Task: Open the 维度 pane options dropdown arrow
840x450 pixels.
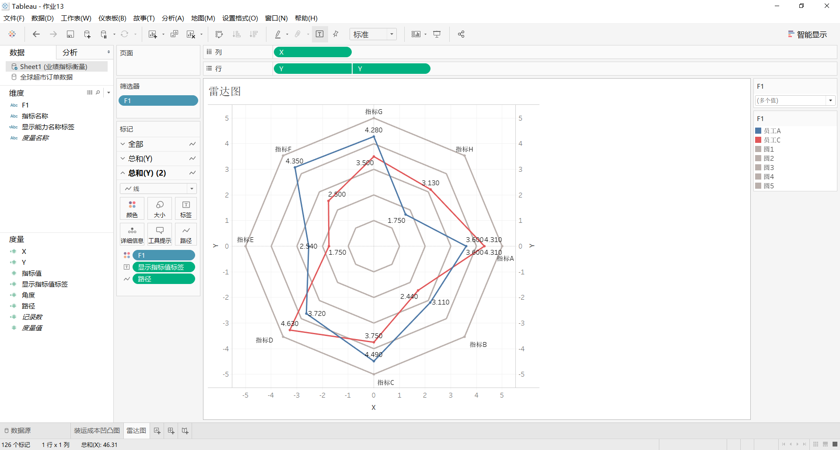Action: 108,93
